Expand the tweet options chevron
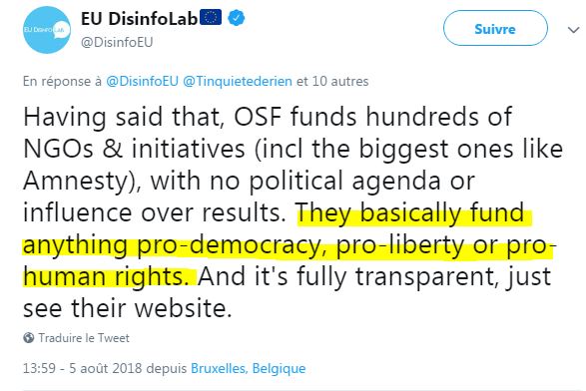Image resolution: width=586 pixels, height=391 pixels. (573, 30)
